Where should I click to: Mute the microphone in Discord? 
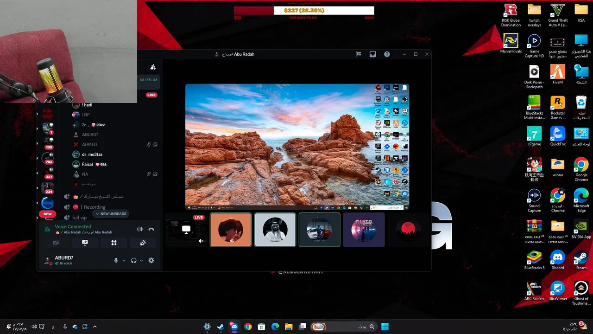click(x=116, y=261)
